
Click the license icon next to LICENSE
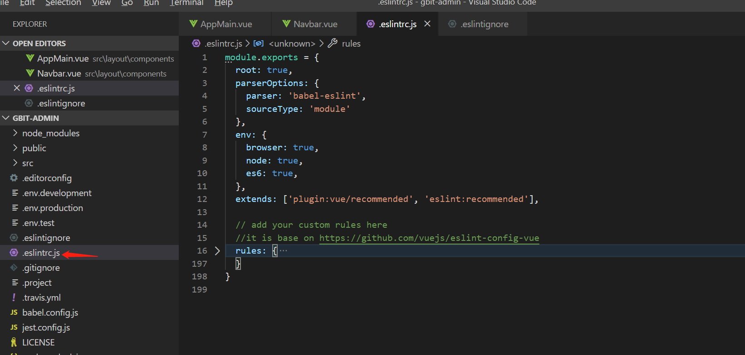click(x=14, y=342)
